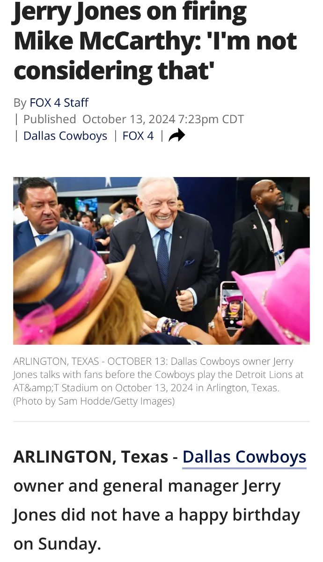Select the bold ARLINGTON, Texas dateline
The image size is (323, 562).
(x=91, y=457)
